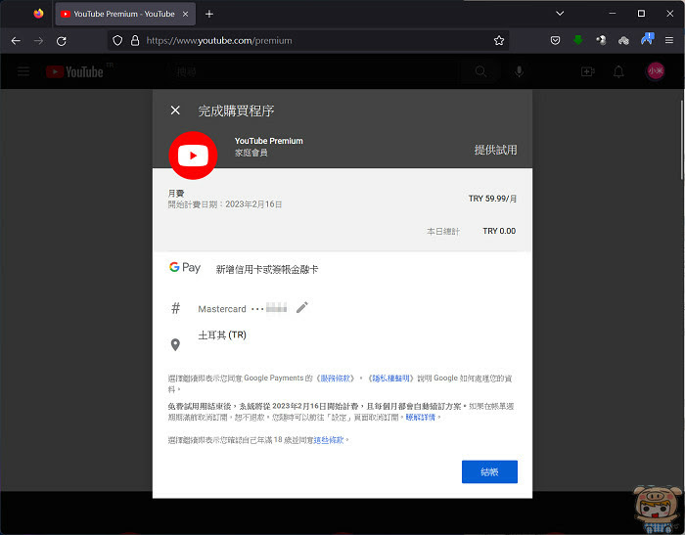Open the YouTube notifications bell

[618, 71]
